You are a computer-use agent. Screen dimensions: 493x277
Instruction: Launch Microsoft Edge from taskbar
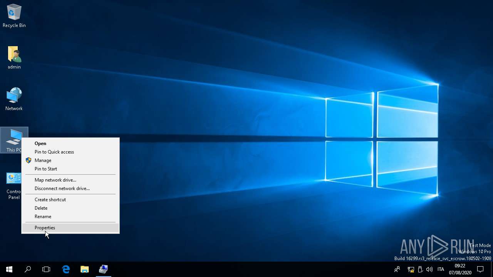tap(66, 269)
